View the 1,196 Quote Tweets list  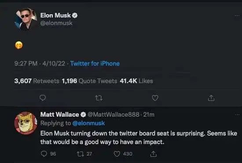pyautogui.click(x=89, y=81)
